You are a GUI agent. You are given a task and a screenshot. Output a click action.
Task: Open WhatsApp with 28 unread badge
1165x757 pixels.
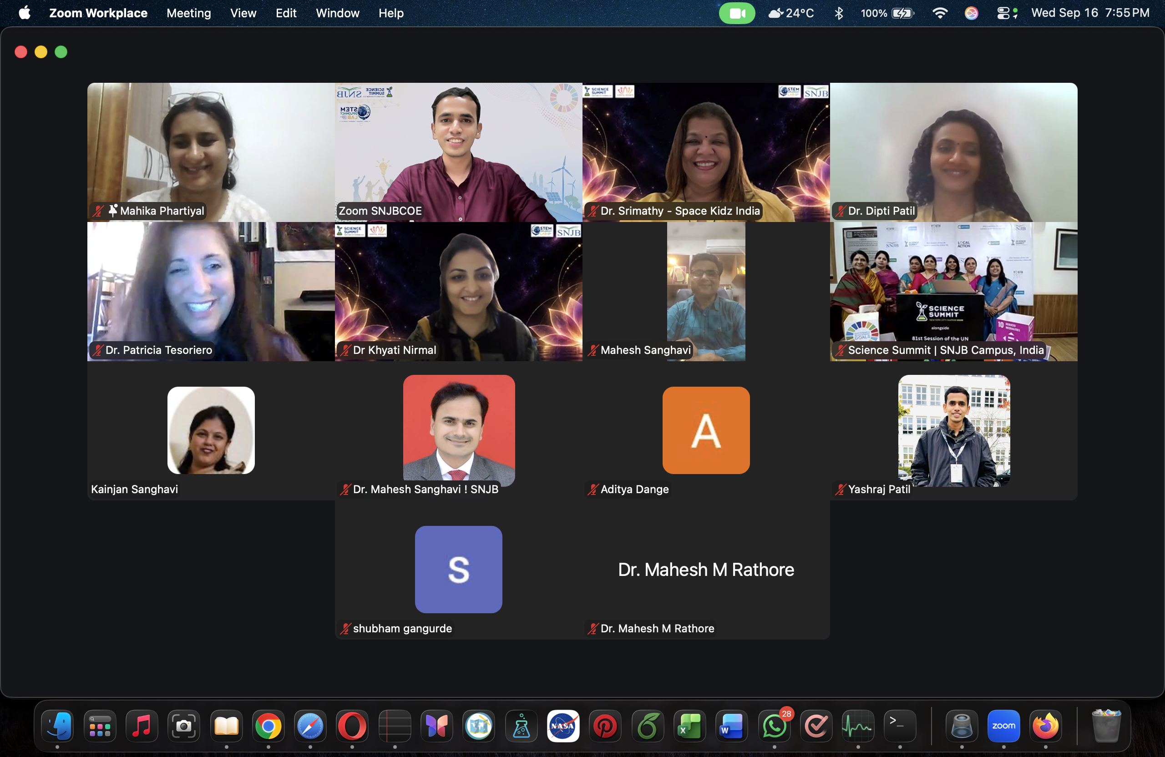[x=775, y=726]
